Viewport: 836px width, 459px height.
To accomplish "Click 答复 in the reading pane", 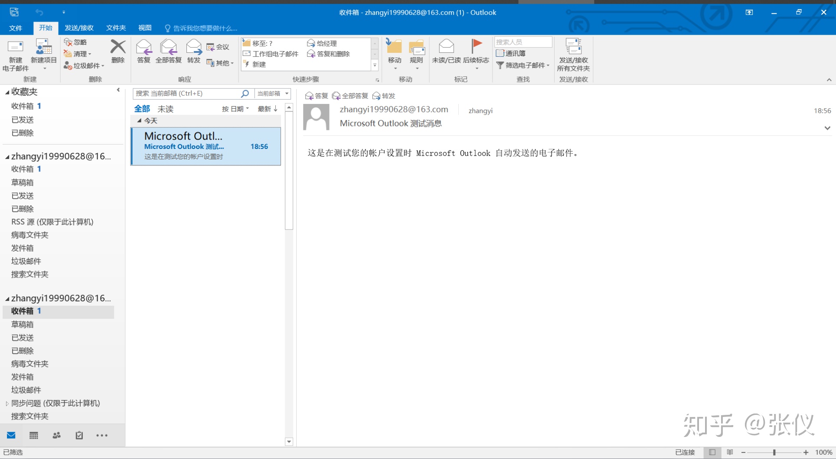I will tap(317, 96).
